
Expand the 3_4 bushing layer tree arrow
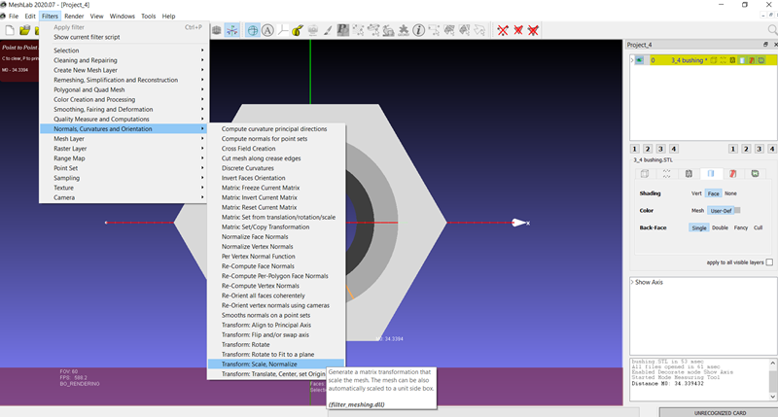click(632, 60)
